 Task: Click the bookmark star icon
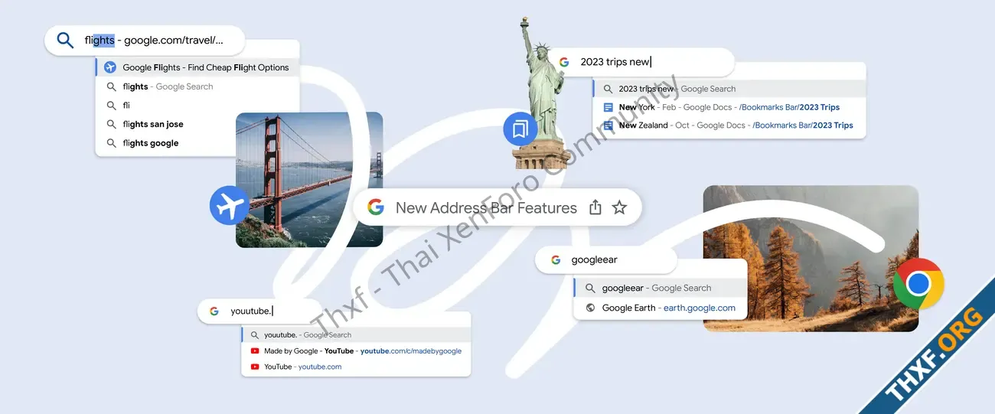point(619,207)
